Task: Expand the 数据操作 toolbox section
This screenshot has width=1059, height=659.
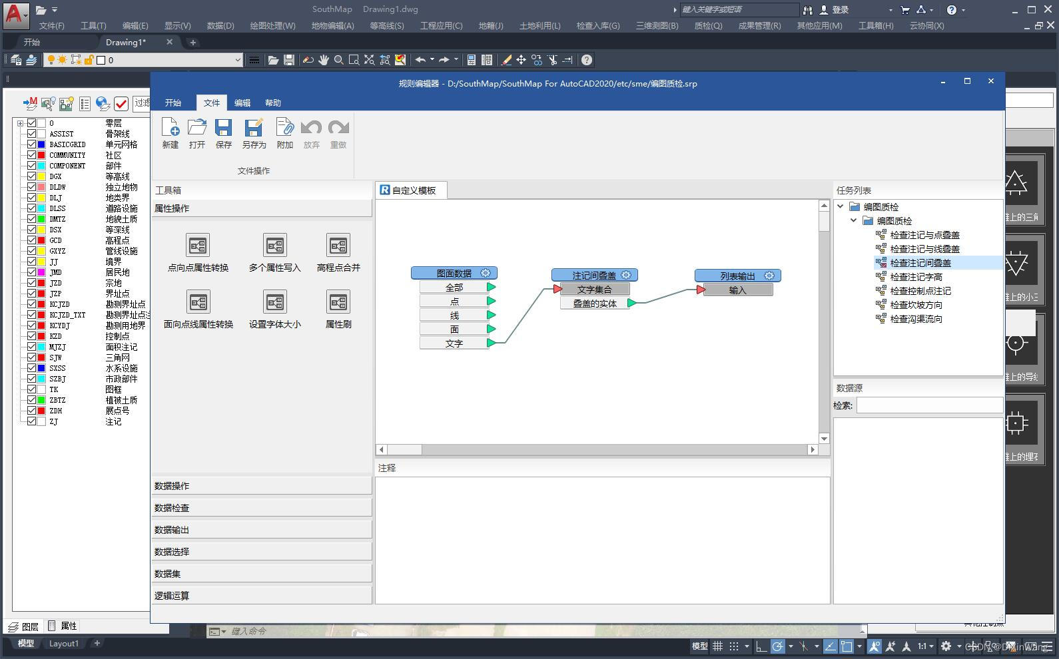Action: pos(262,486)
